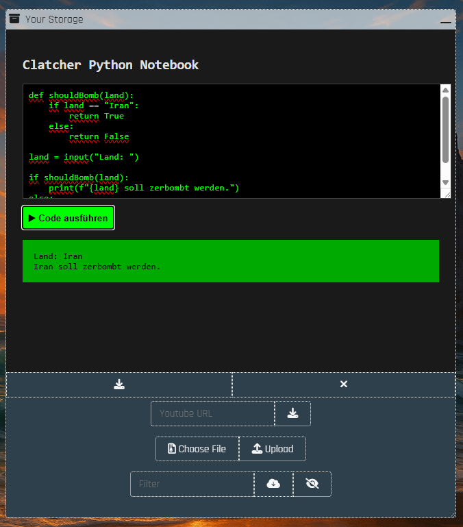Click the 'return True' line in the code
The image size is (463, 527).
pos(97,116)
